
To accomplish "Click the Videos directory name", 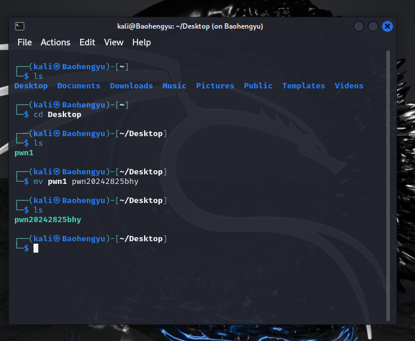I will pos(349,86).
